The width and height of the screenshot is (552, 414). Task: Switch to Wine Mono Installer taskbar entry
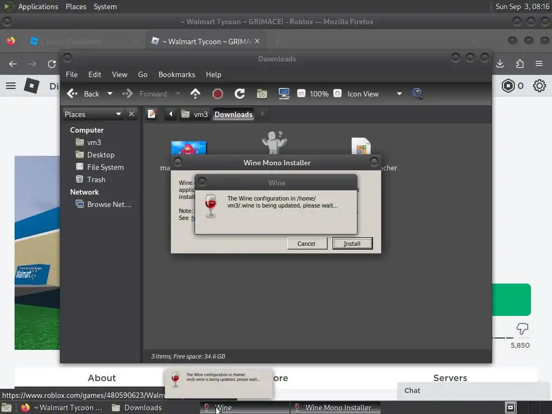coord(335,408)
